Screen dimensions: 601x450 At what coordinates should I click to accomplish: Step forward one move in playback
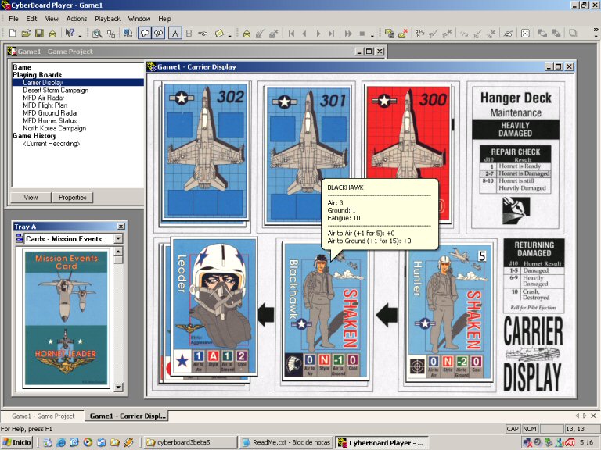[318, 34]
